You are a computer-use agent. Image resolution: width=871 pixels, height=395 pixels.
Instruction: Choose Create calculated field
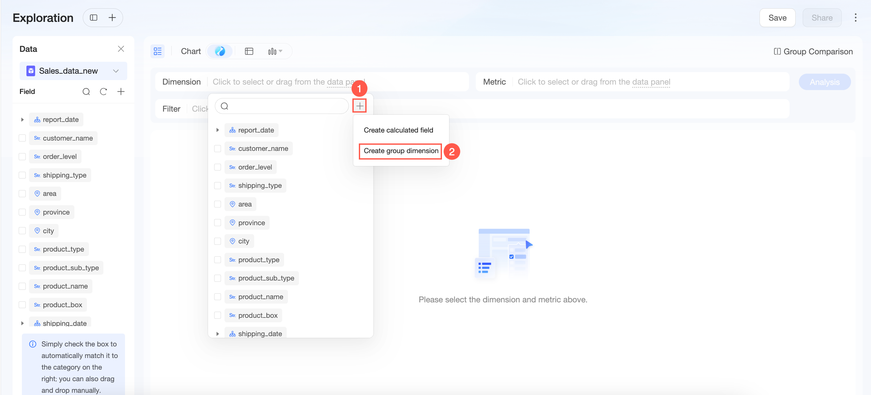tap(398, 130)
